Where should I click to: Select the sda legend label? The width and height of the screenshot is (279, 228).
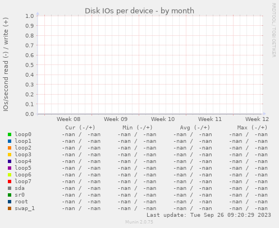click(x=20, y=188)
